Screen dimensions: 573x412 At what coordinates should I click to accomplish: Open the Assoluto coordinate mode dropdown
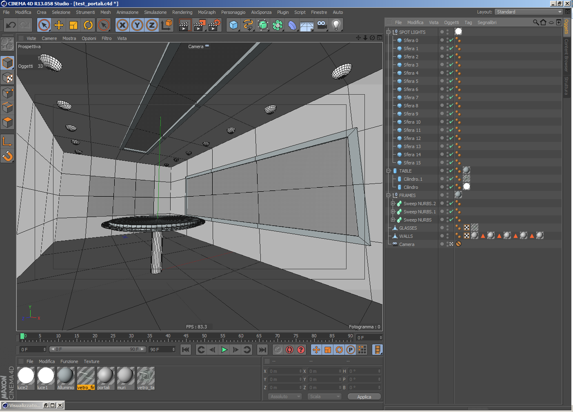285,396
